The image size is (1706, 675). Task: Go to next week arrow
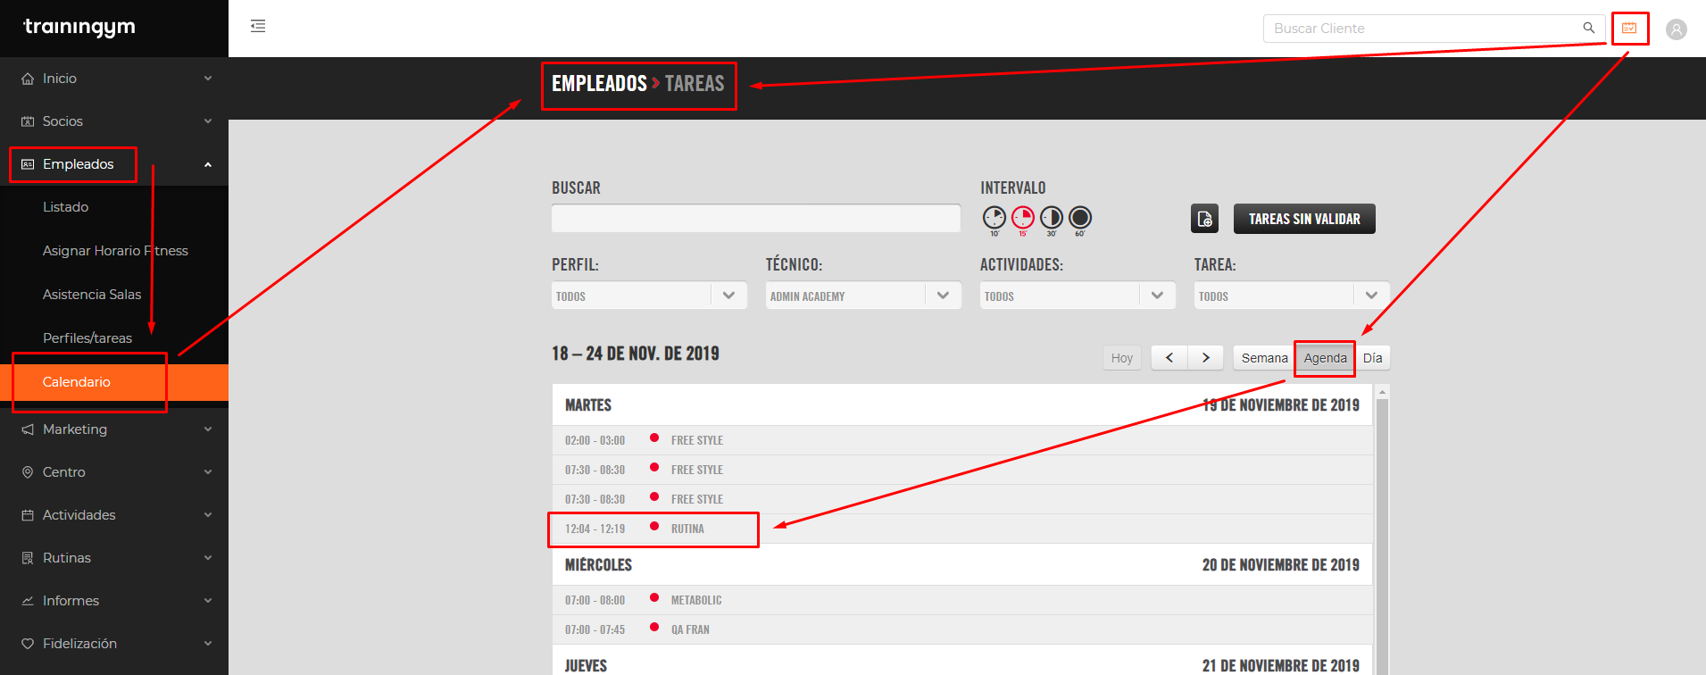pyautogui.click(x=1205, y=358)
